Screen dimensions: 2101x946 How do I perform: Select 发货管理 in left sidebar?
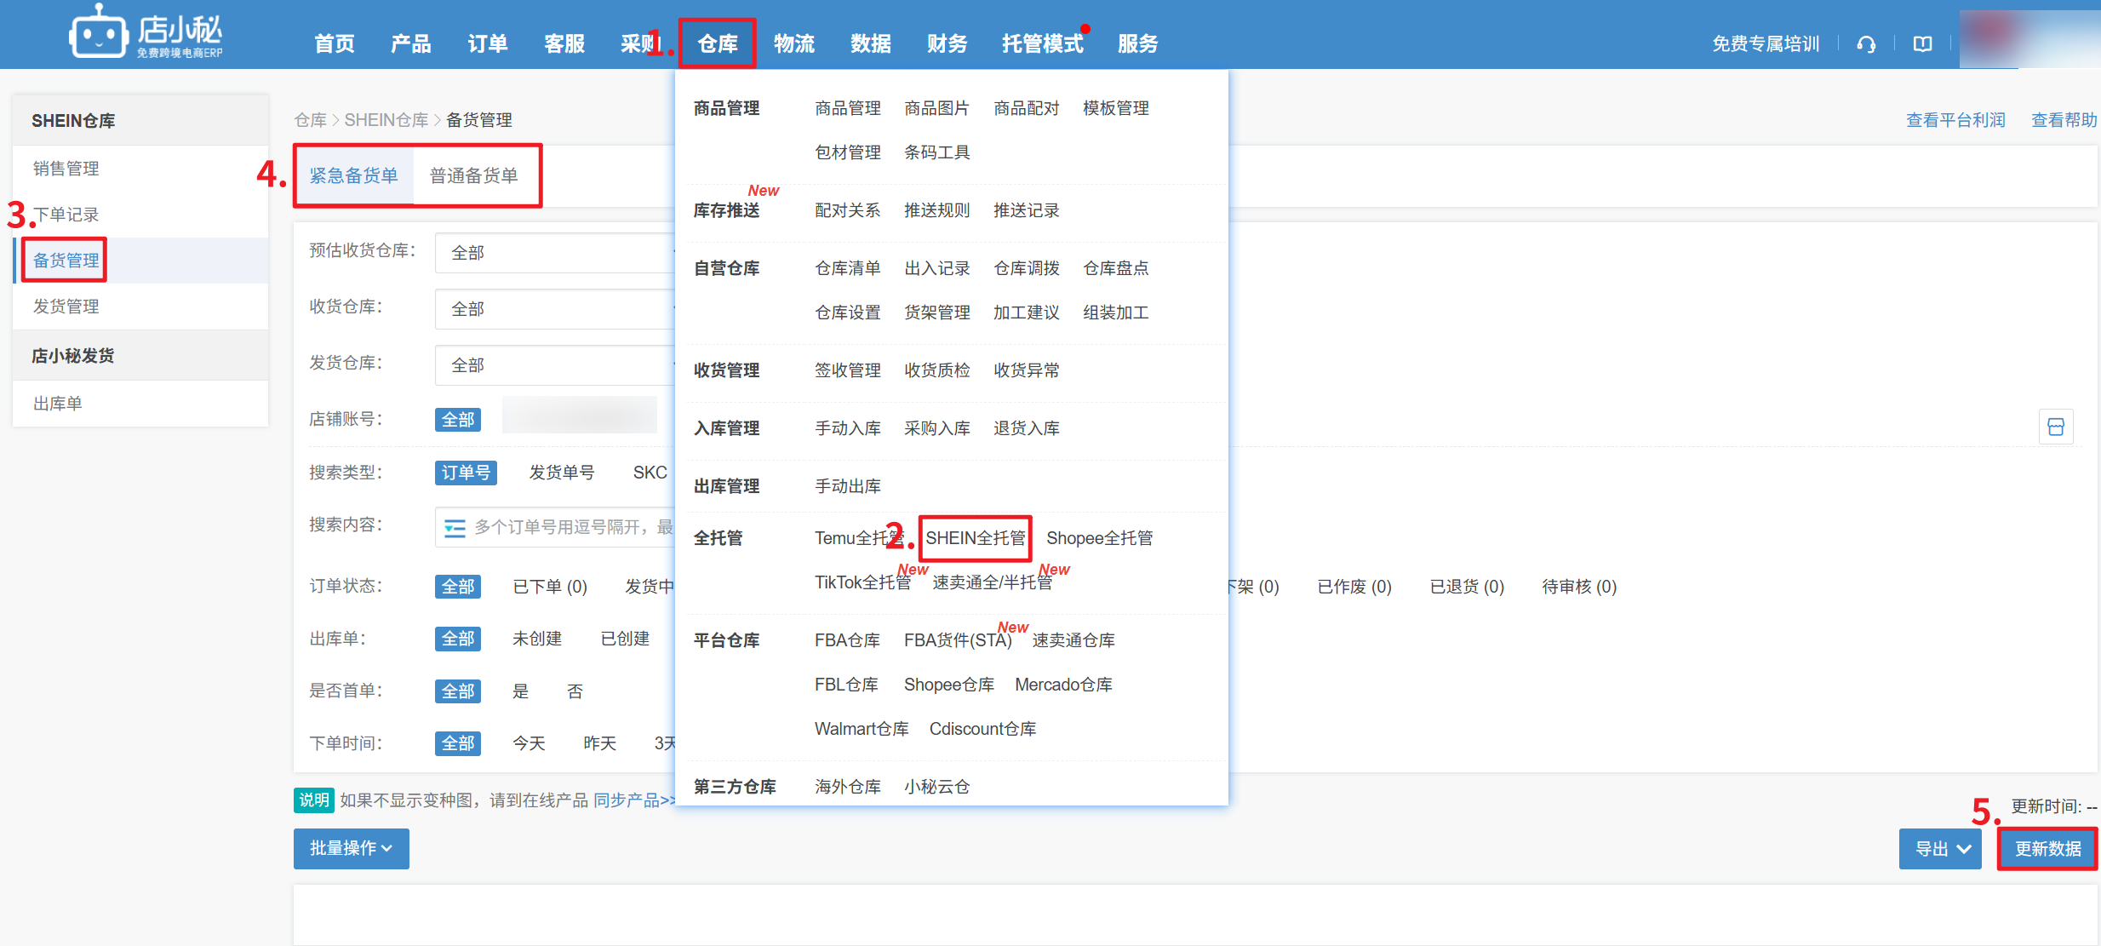pos(66,307)
